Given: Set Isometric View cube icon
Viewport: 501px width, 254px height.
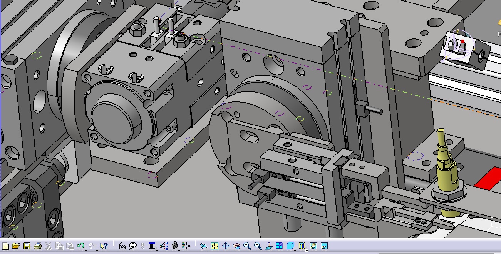Looking at the screenshot, I should 290,245.
